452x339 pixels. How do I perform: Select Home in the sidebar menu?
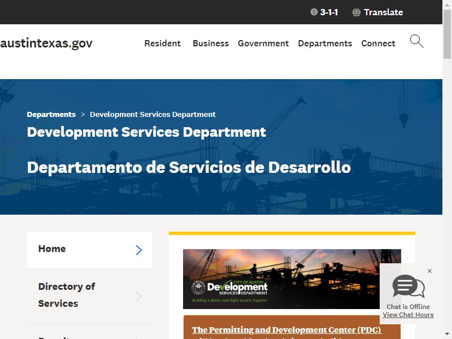point(90,250)
